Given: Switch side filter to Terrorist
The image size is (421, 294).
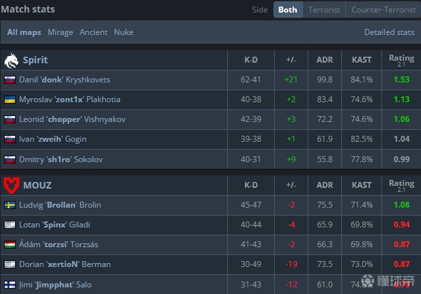Looking at the screenshot, I should coord(324,10).
